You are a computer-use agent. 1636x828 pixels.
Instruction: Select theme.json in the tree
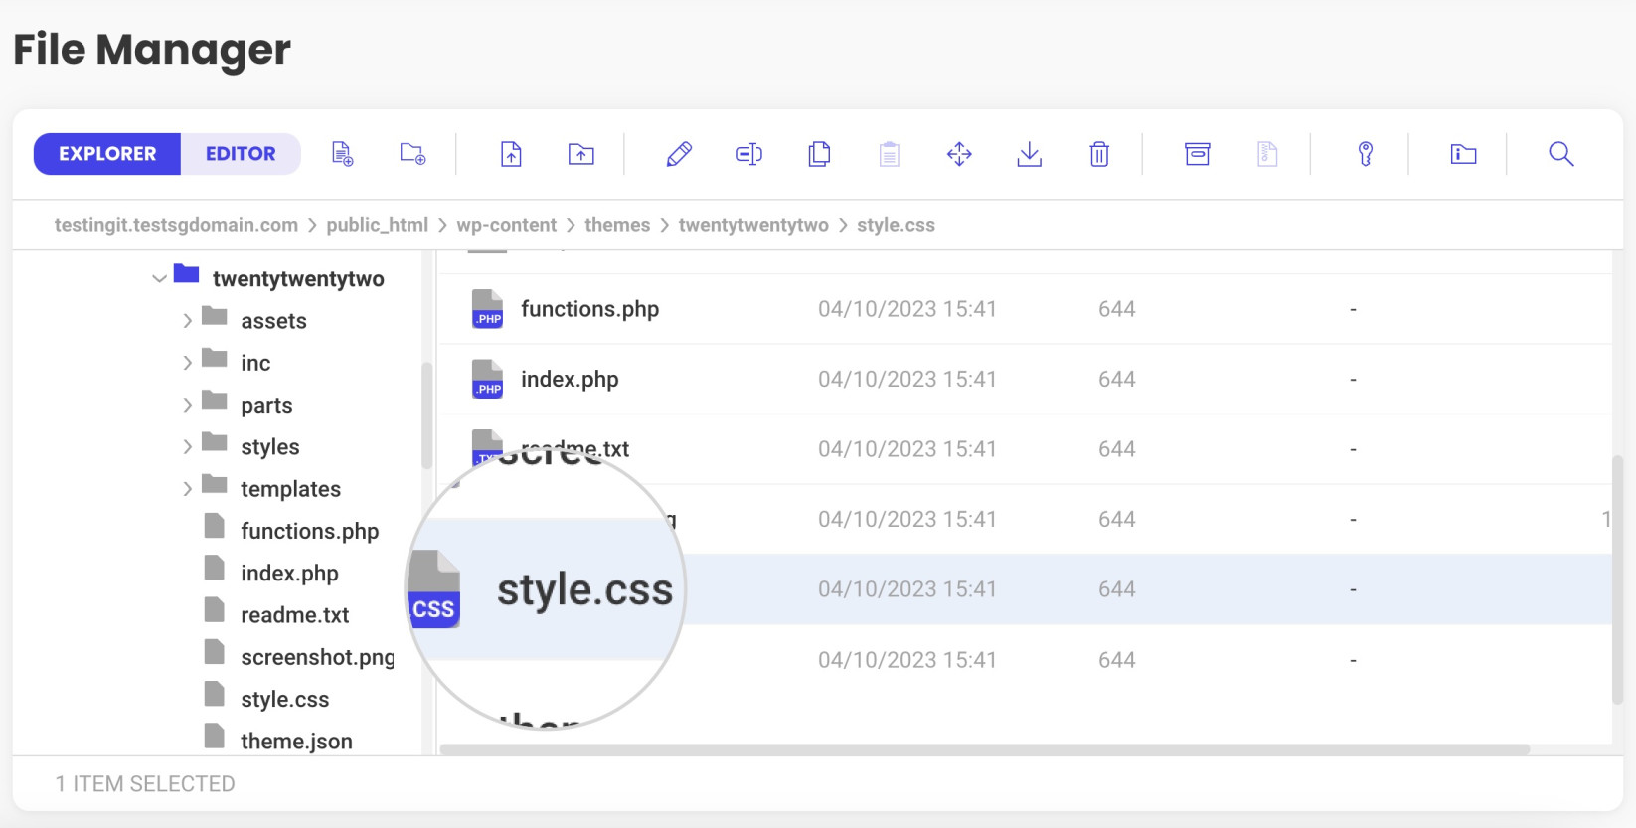(296, 741)
